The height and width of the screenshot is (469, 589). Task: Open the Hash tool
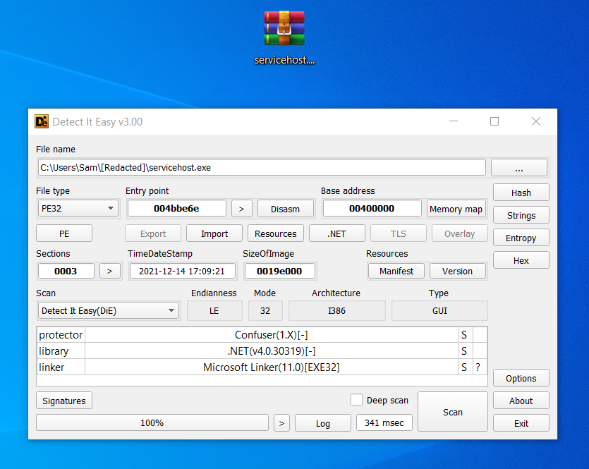point(521,193)
